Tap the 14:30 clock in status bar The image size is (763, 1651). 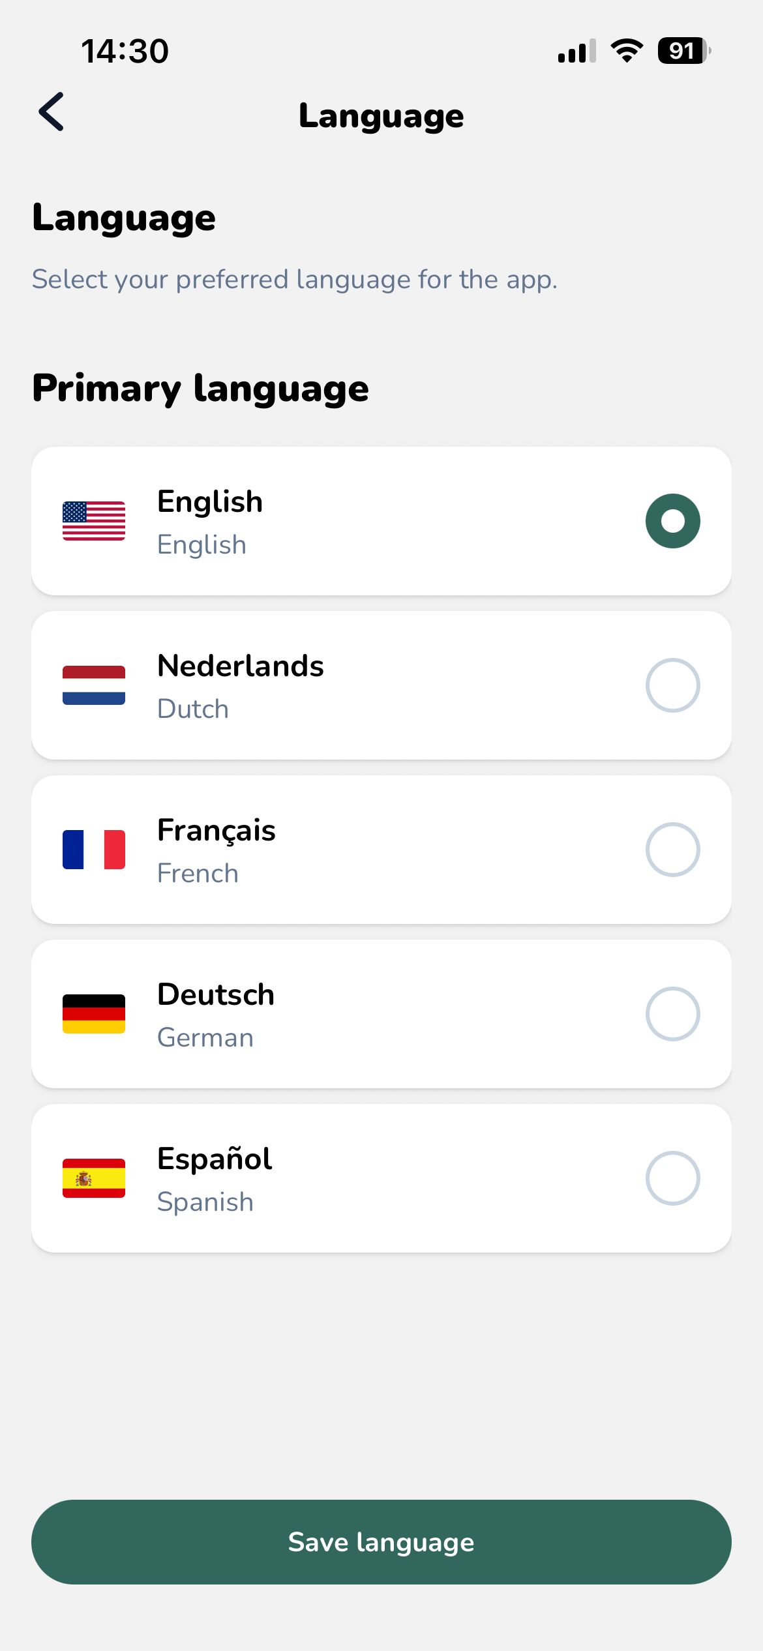pyautogui.click(x=125, y=51)
